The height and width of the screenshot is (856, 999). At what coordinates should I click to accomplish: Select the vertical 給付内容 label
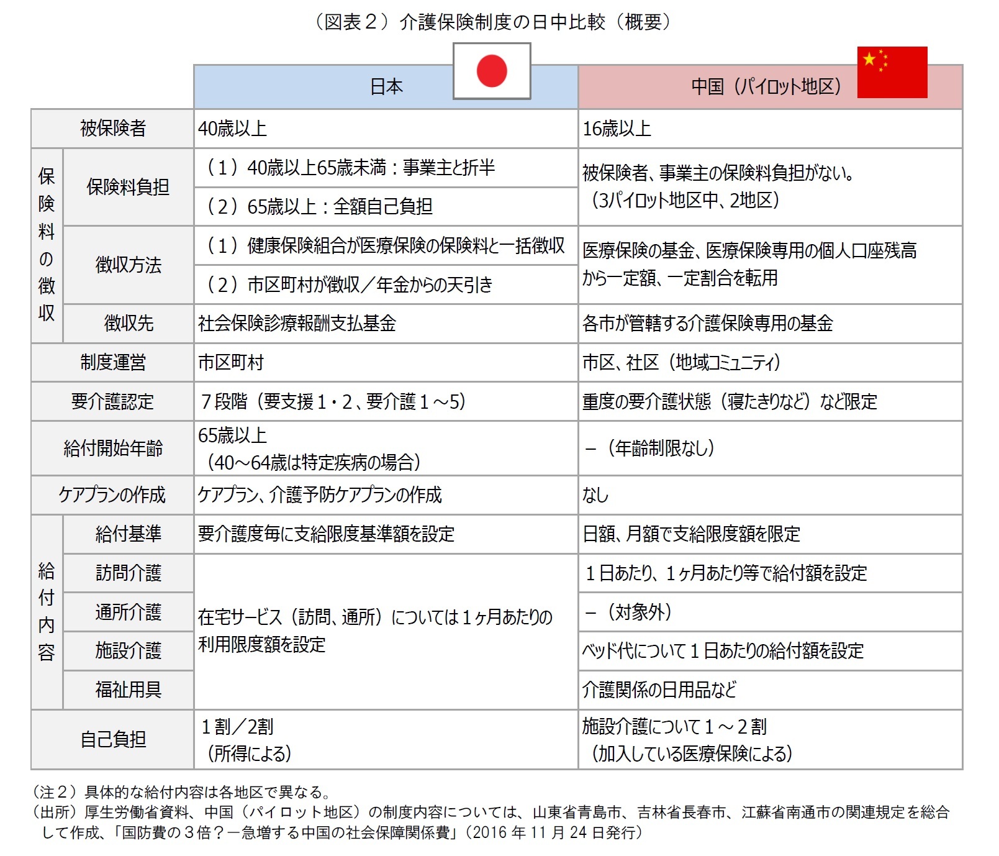pos(47,612)
